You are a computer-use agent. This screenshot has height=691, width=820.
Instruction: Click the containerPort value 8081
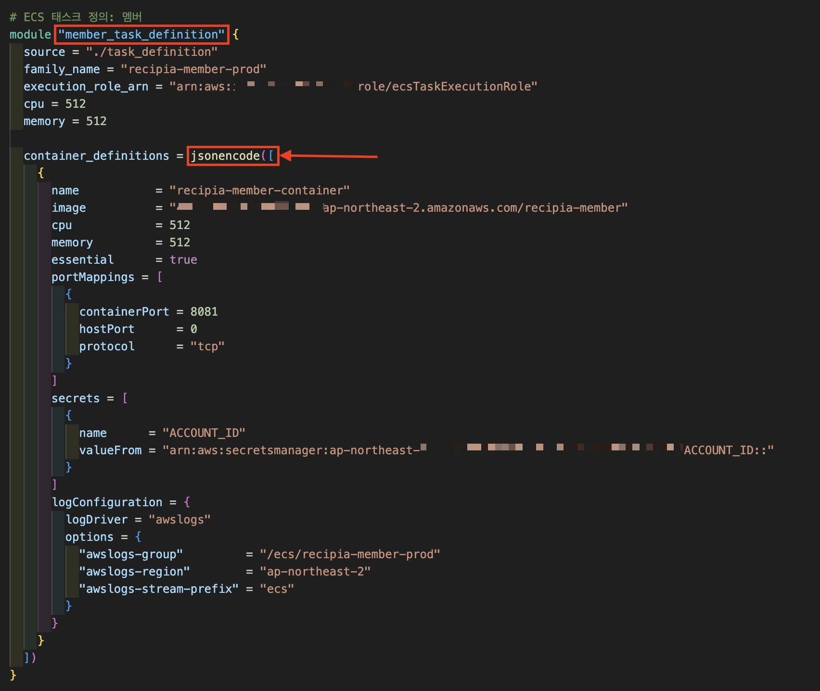[204, 311]
